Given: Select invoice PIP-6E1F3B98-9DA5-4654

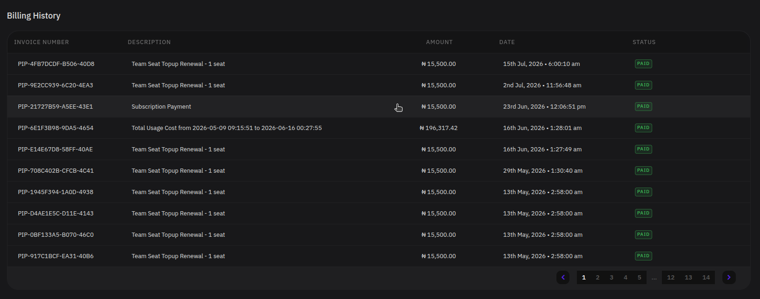Looking at the screenshot, I should pyautogui.click(x=56, y=128).
